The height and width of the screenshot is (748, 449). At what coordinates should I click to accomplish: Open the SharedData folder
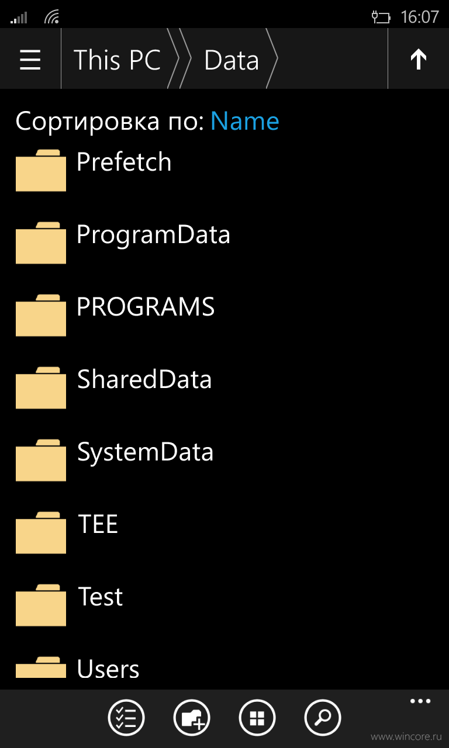point(224,387)
